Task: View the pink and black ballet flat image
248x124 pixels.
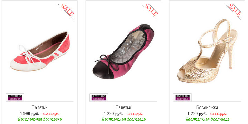Action: 123,52
